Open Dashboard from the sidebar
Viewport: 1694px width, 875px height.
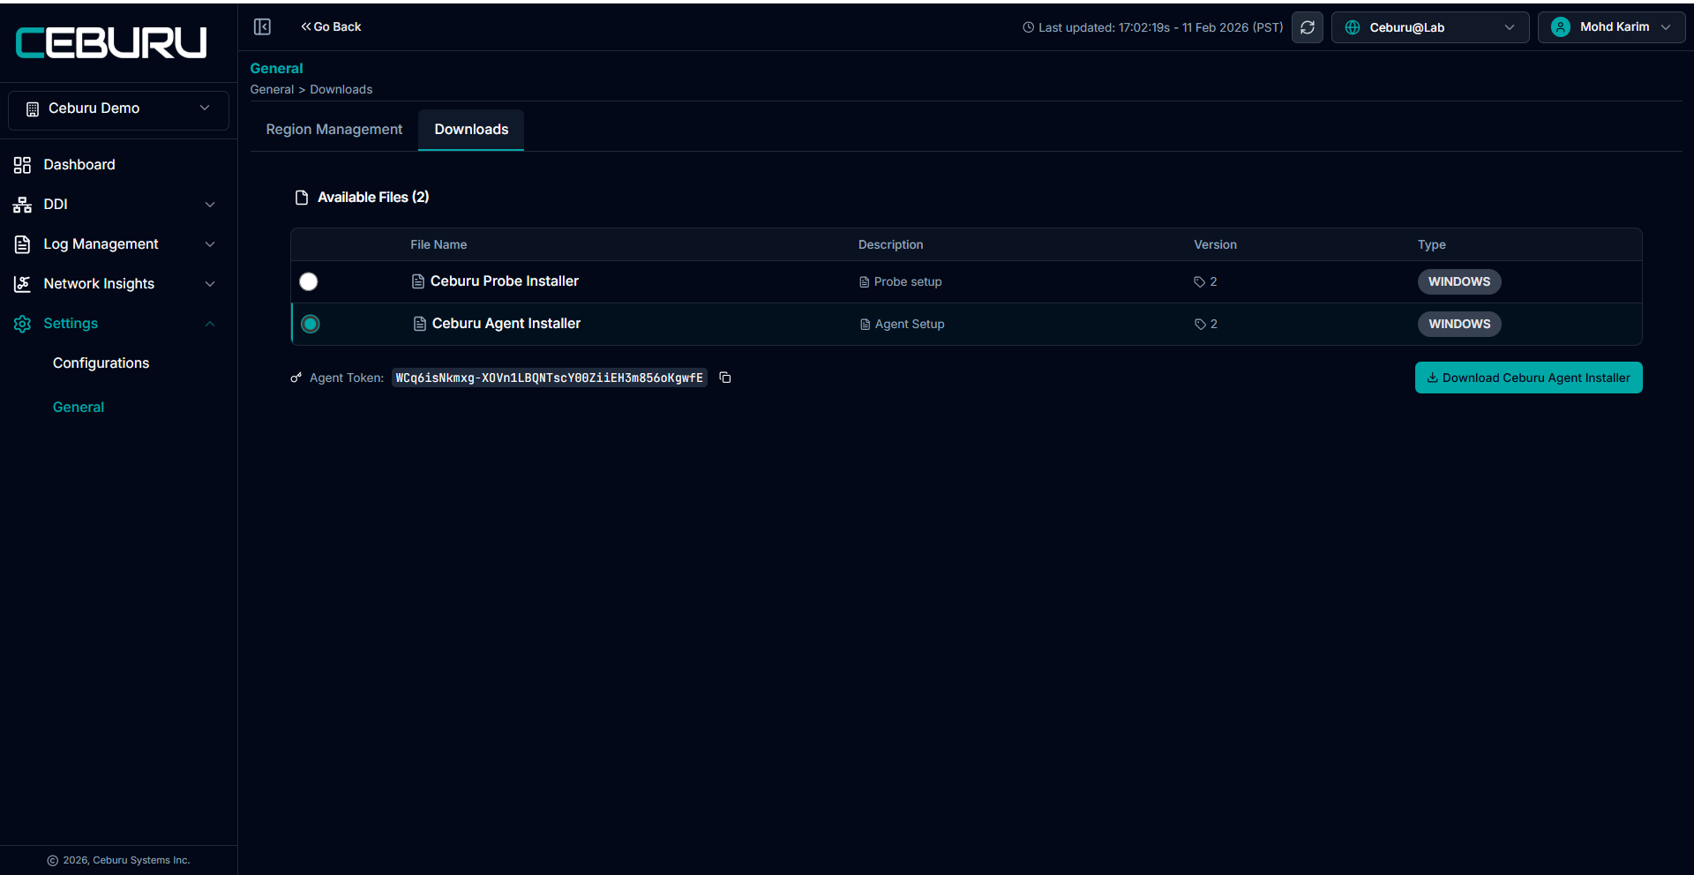coord(79,165)
